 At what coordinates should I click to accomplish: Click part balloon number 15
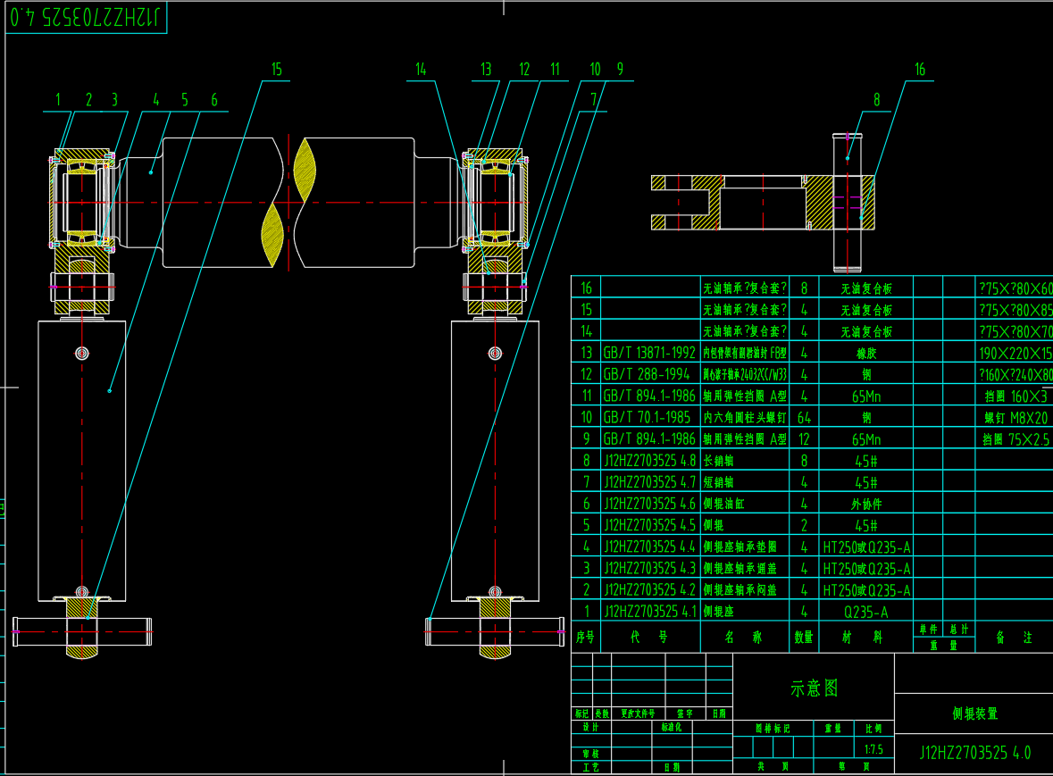pos(276,70)
